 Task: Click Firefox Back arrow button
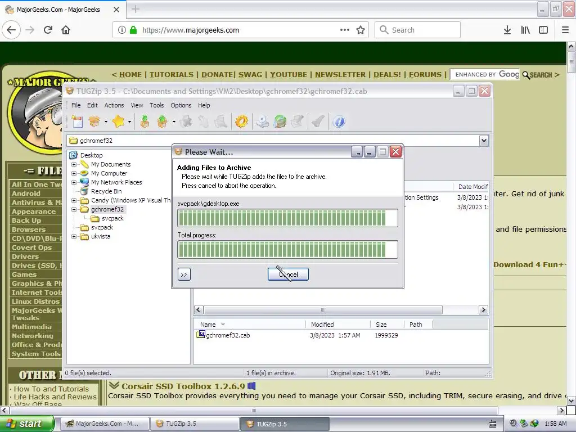pos(11,30)
